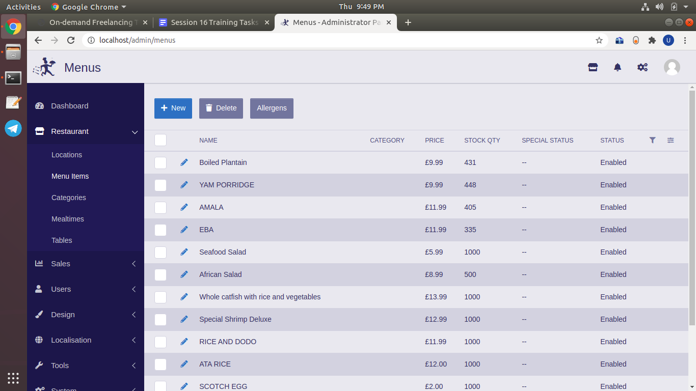Click the notifications bell icon
Image resolution: width=696 pixels, height=391 pixels.
pos(617,67)
